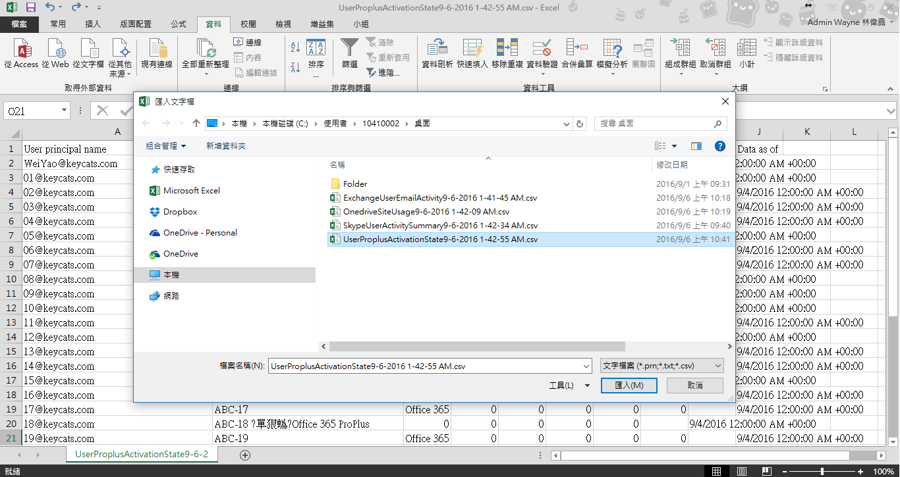This screenshot has width=900, height=477.
Task: Click Consolidate (合併彙算) icon
Action: (577, 54)
